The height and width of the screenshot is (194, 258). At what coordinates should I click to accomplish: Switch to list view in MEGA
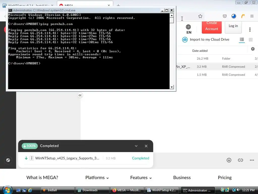coord(242,40)
